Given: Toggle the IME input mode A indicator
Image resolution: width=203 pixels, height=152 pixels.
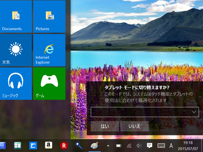Looking at the screenshot, I should [x=171, y=146].
